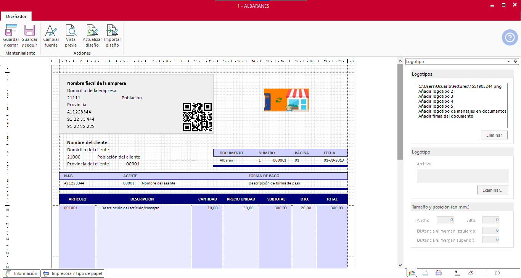This screenshot has width=521, height=278.
Task: Select 'Nombre del agente' field
Action: tap(159, 183)
